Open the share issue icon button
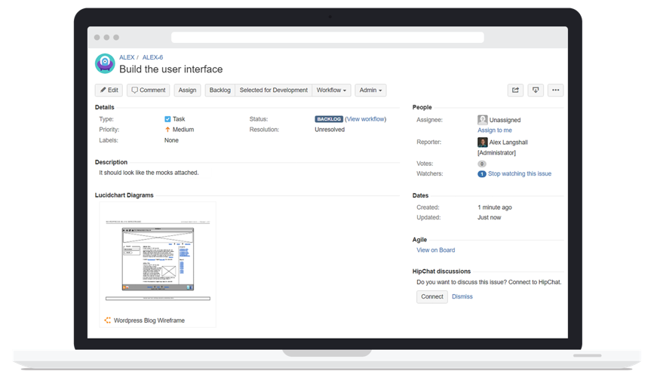 515,90
